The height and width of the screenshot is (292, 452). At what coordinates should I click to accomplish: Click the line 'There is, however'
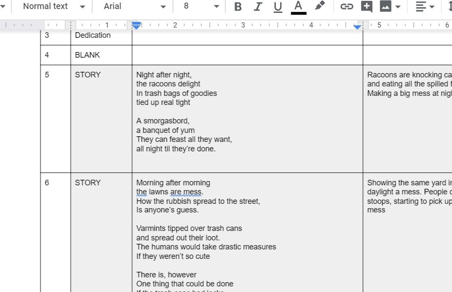166,275
